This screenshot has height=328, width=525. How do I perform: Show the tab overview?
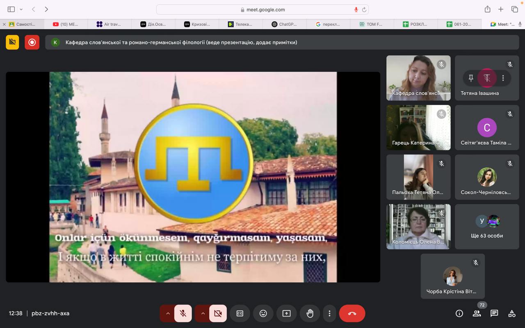(514, 9)
